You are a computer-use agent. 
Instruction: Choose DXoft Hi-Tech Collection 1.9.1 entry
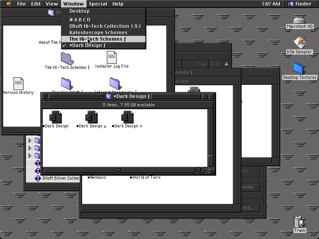[x=104, y=26]
